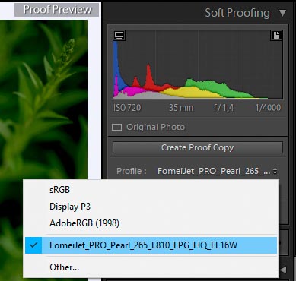Toggle monitor gamut warning icon in histogram
296x281 pixels.
tap(119, 35)
